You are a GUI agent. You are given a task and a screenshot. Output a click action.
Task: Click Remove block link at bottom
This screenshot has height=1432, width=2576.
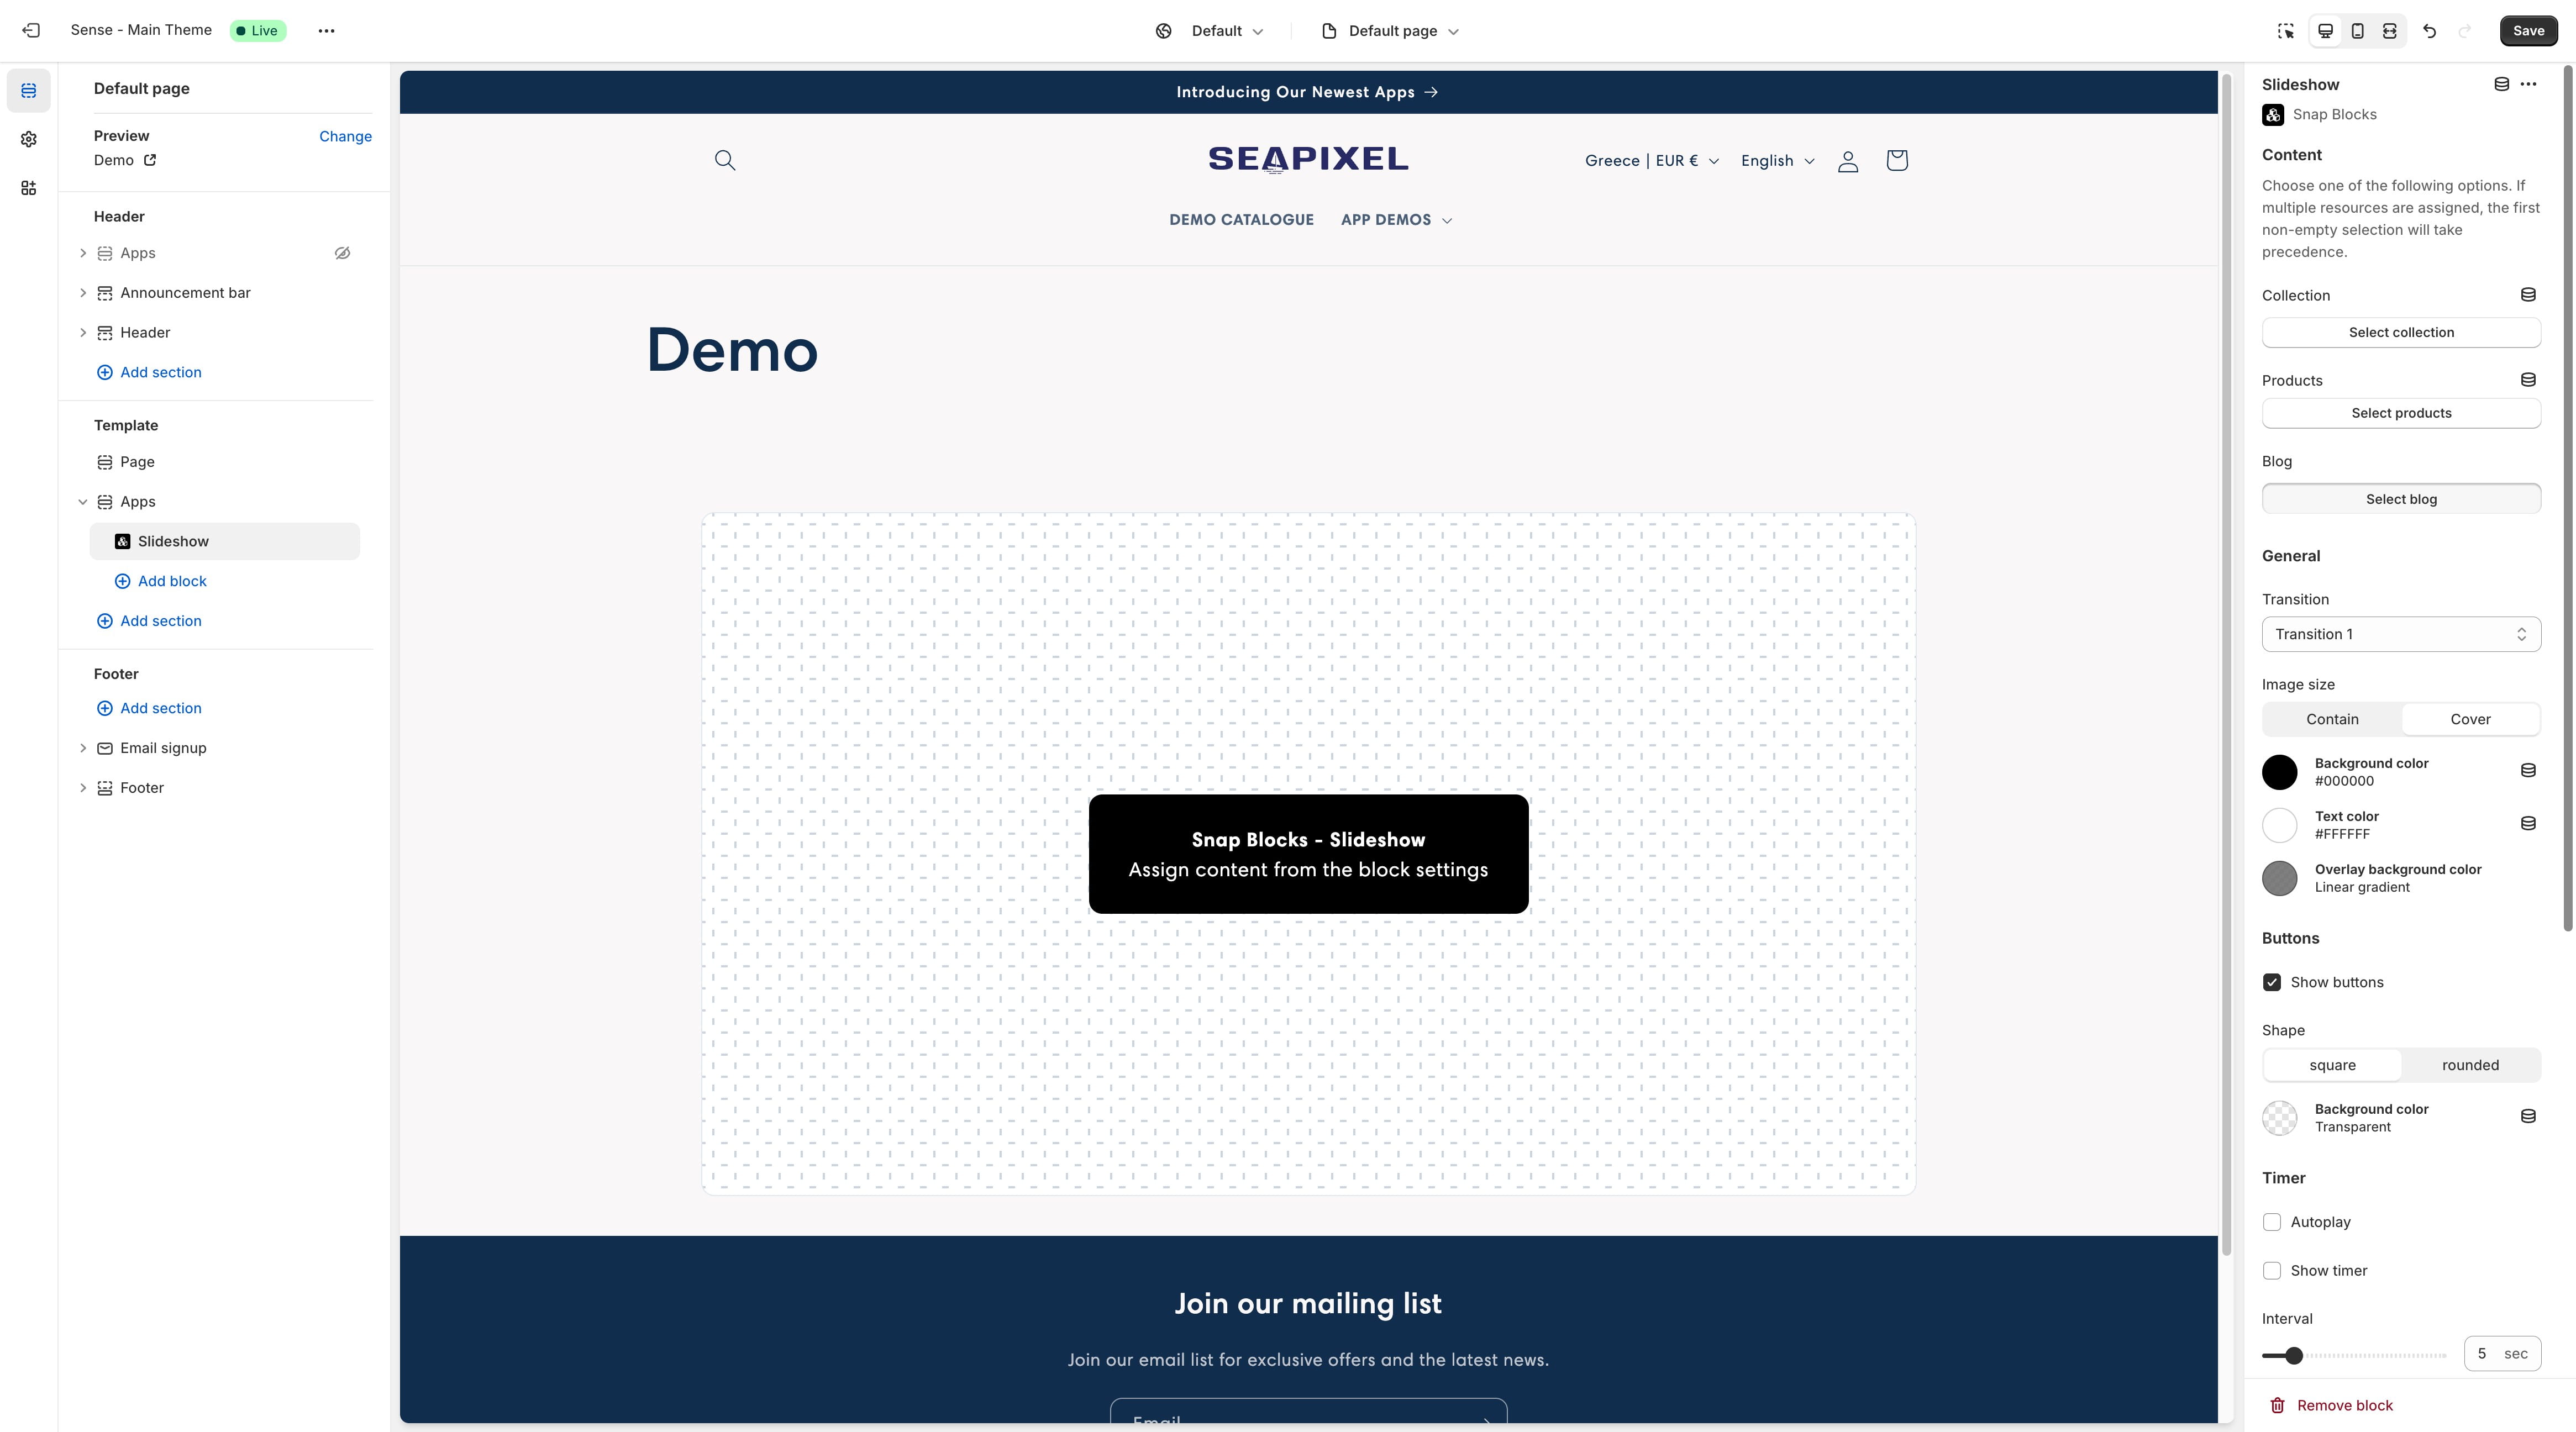pyautogui.click(x=2331, y=1405)
